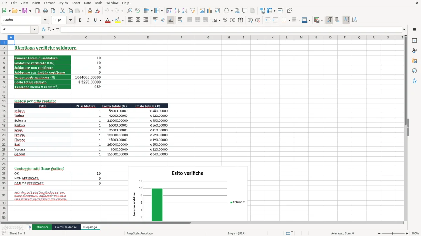Click Split Window toolbar icon
Image resolution: width=421 pixels, height=236 pixels.
pos(280,11)
